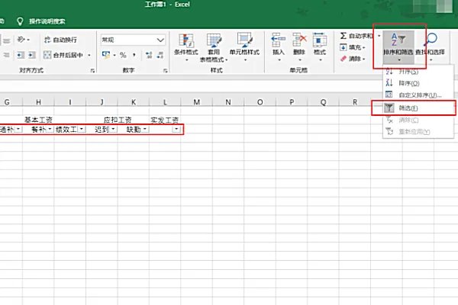458x305 pixels.
Task: Open the Format as Table gallery
Action: [x=214, y=44]
